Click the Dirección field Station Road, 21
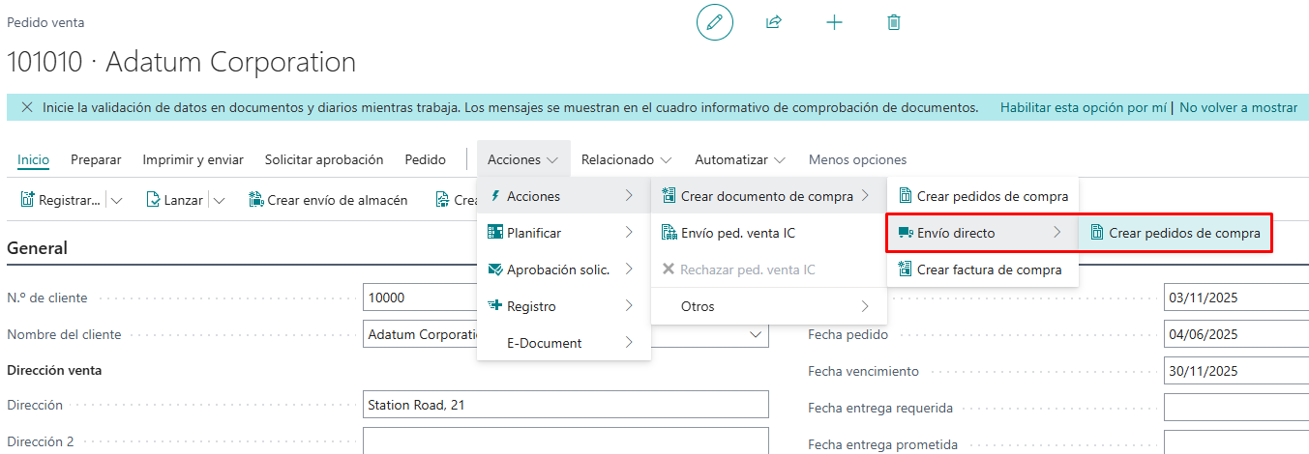This screenshot has width=1309, height=454. coord(565,405)
